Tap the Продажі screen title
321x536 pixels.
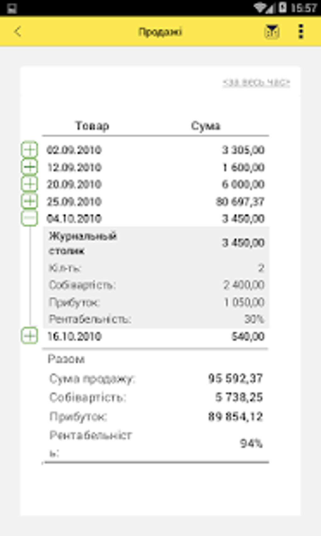[160, 32]
